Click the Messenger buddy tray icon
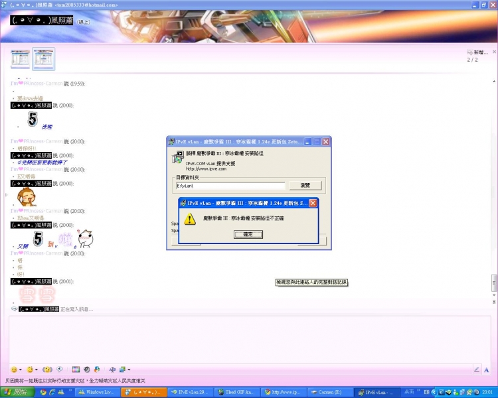The image size is (498, 398). (x=456, y=392)
